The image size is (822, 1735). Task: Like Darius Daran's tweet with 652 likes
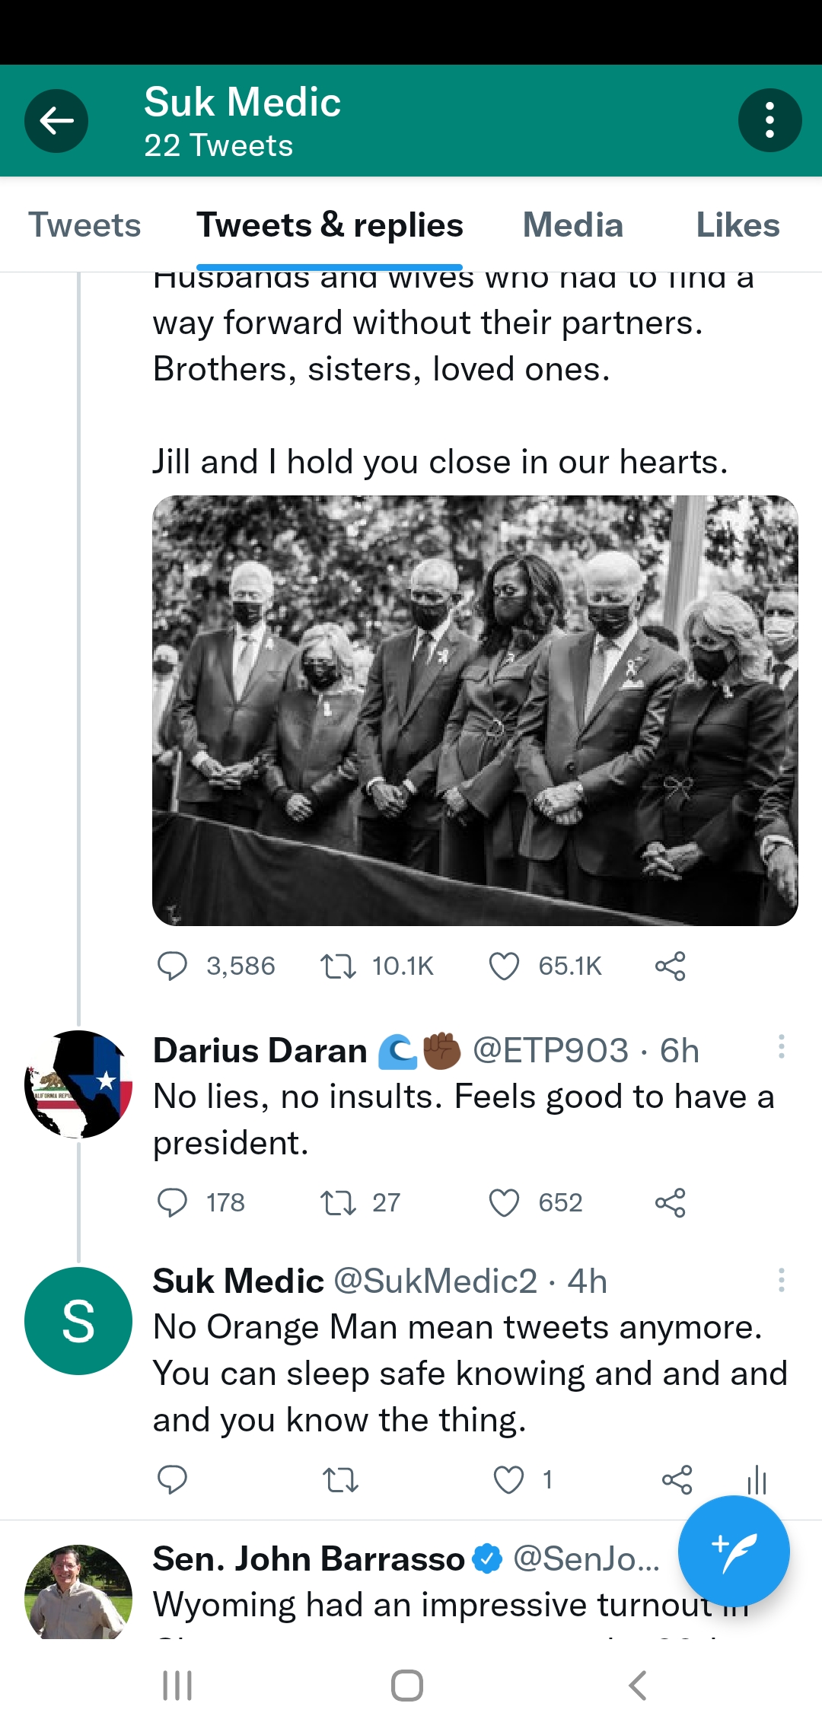coord(504,1203)
